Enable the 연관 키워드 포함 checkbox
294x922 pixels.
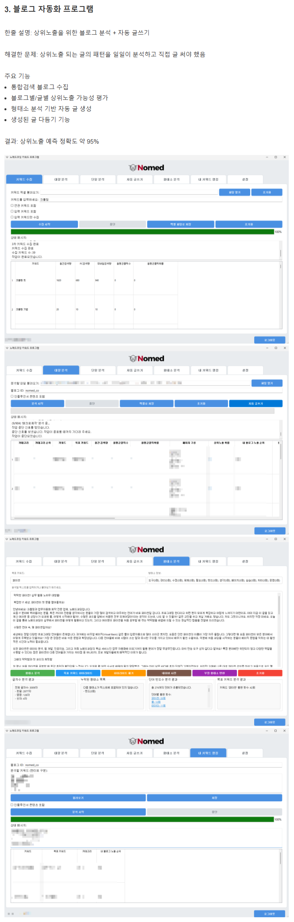pos(12,206)
